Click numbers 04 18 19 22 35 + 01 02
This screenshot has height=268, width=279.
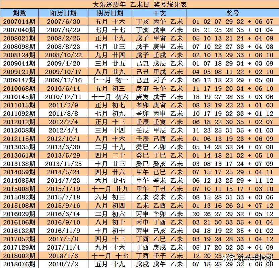tap(233, 231)
